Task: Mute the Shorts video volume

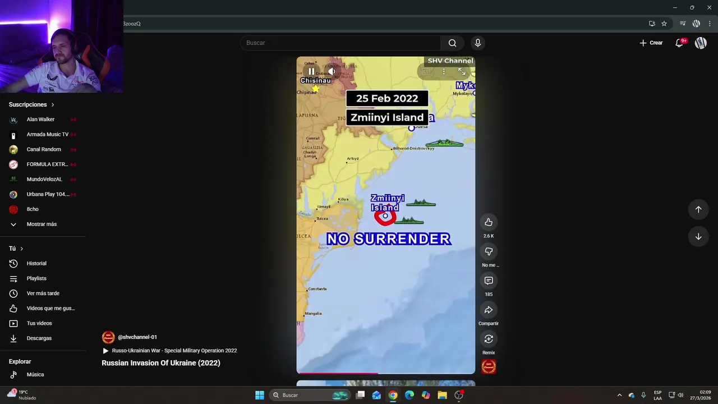Action: coord(332,71)
